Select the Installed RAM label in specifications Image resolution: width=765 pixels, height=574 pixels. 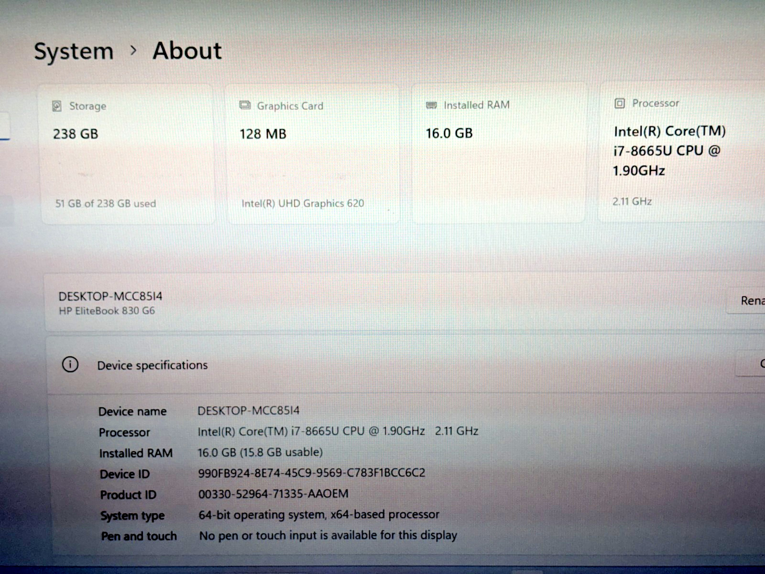pos(136,453)
